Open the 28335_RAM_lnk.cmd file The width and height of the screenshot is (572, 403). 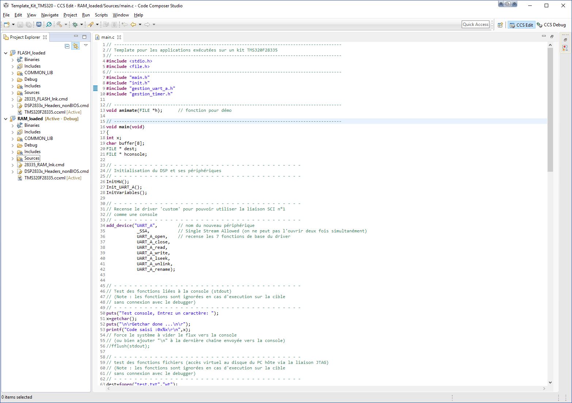pyautogui.click(x=44, y=165)
